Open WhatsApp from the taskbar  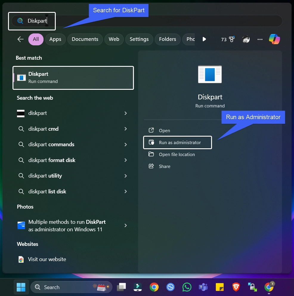tap(187, 287)
